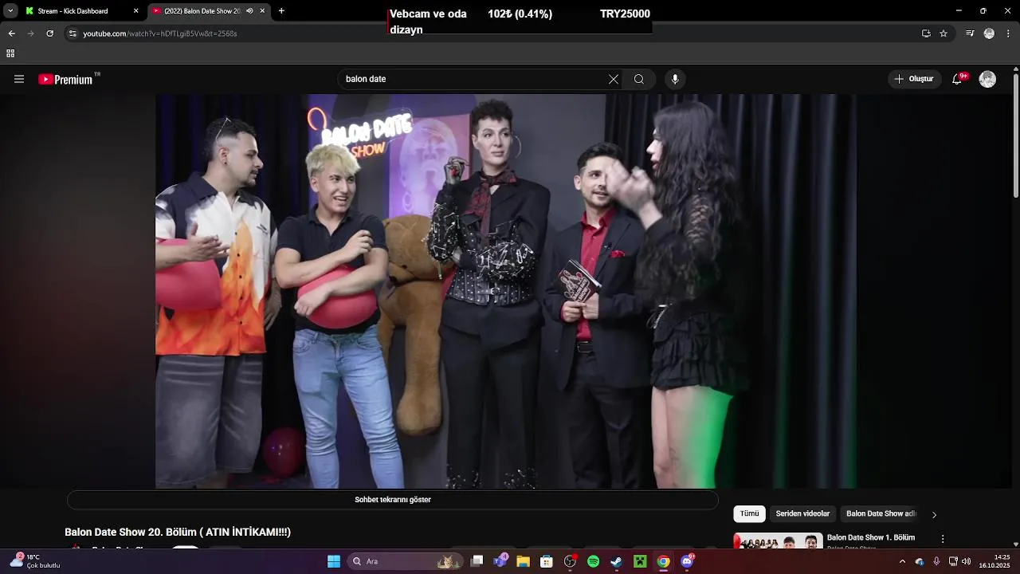Click the video player area

pos(506,291)
